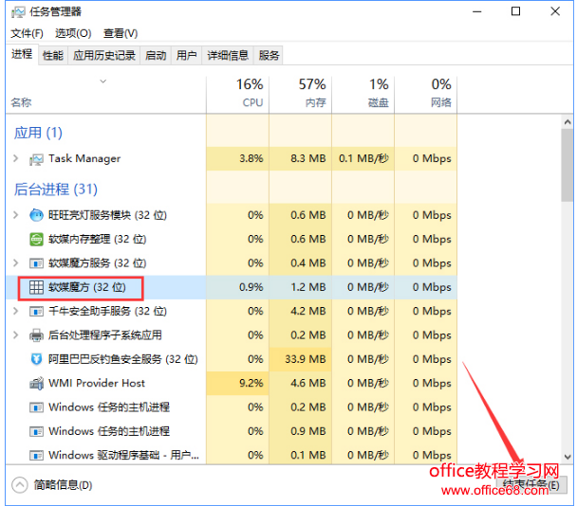577x506 pixels.
Task: Click the 结束任务(E) button
Action: (532, 485)
